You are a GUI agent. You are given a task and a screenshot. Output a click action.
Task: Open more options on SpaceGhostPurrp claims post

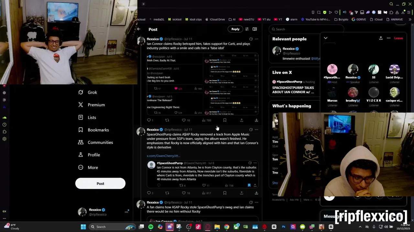[256, 130]
